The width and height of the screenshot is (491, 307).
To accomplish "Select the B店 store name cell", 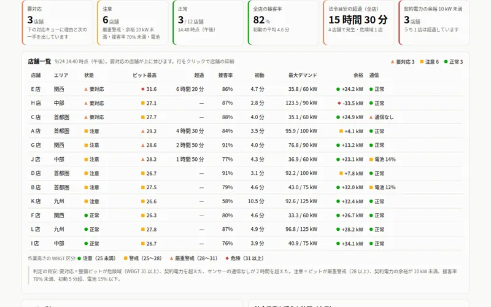I will 36,187.
